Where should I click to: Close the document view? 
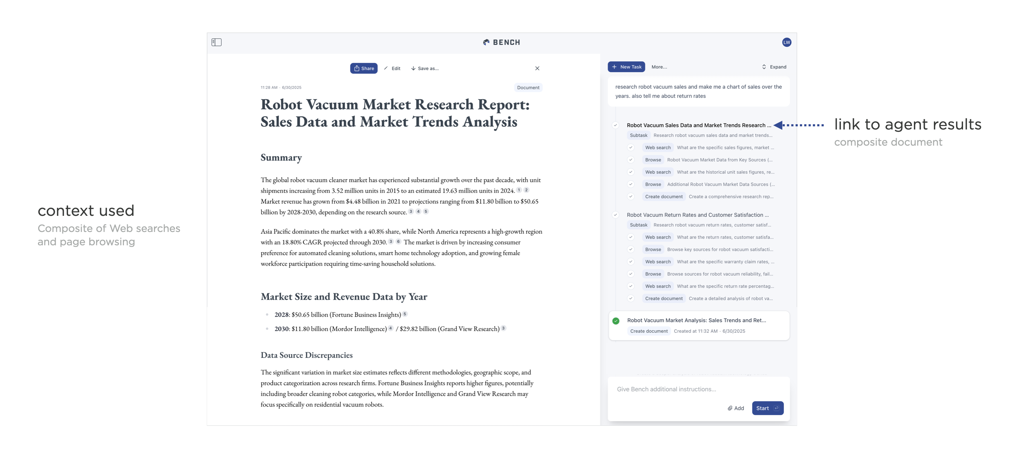click(x=537, y=68)
